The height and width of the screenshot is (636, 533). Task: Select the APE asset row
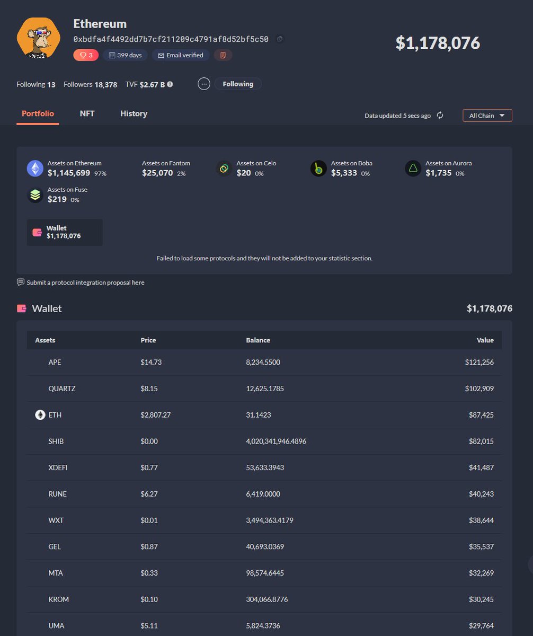(x=264, y=363)
